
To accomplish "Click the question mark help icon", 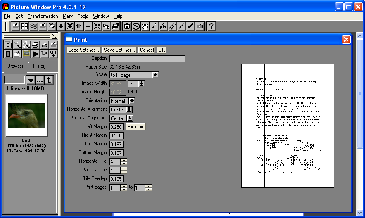I will 211,26.
